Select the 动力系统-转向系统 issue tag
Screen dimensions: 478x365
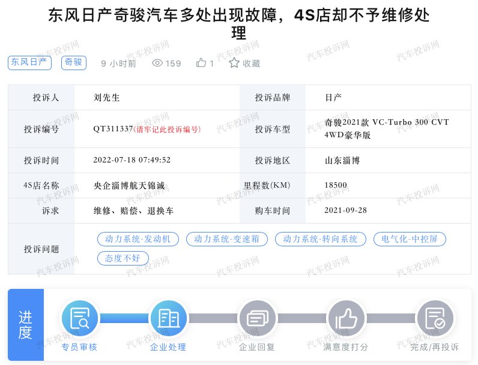click(320, 239)
